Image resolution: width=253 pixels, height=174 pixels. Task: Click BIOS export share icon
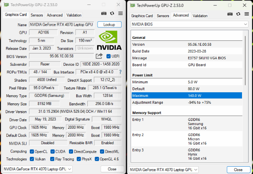pyautogui.click(x=99, y=56)
